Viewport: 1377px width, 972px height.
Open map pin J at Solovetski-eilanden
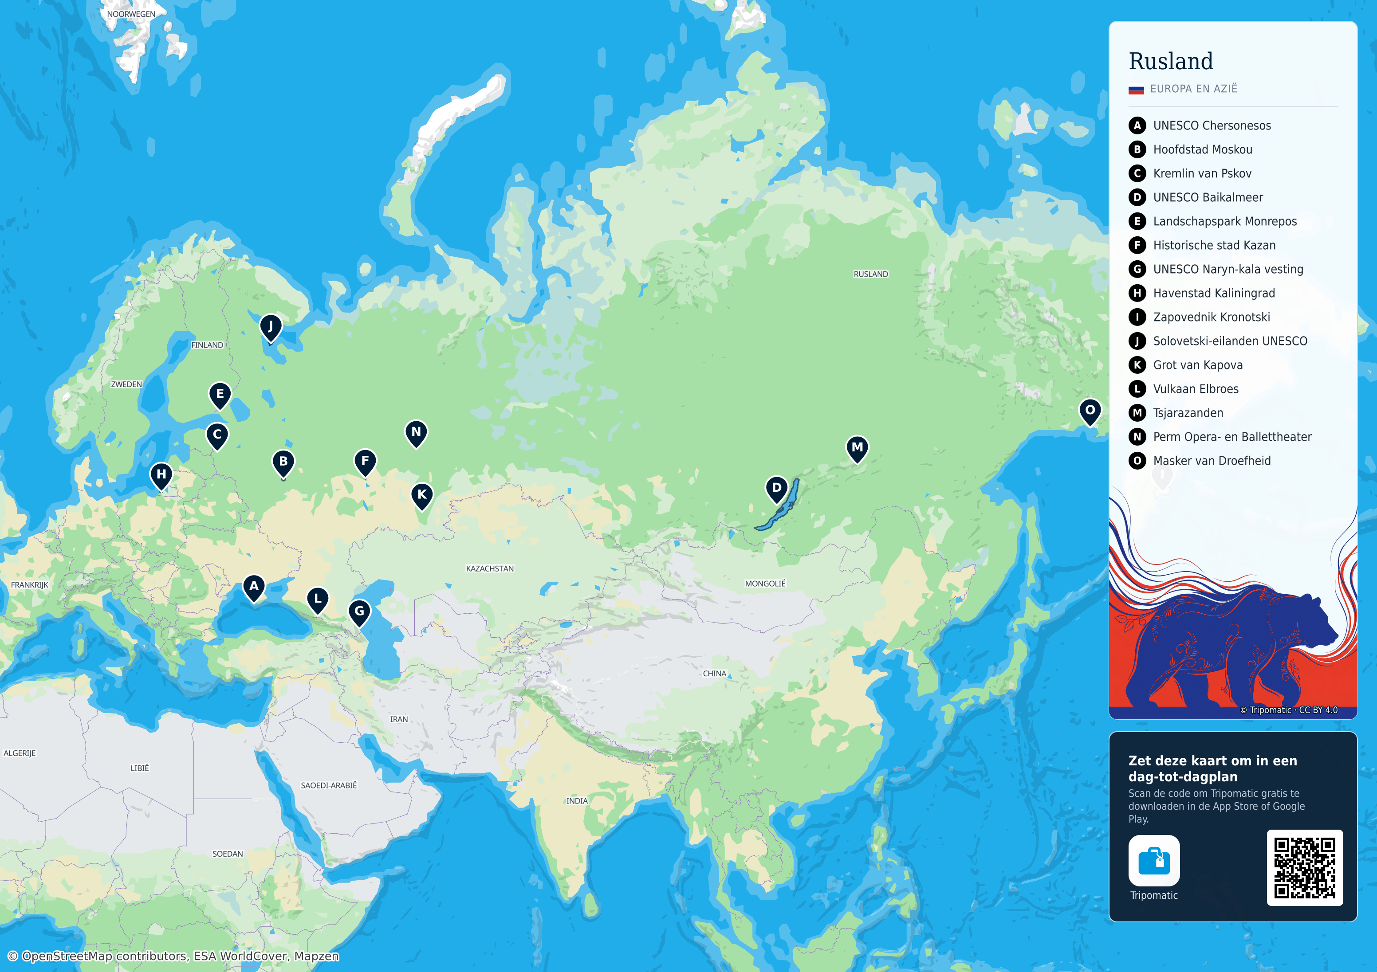coord(271,329)
